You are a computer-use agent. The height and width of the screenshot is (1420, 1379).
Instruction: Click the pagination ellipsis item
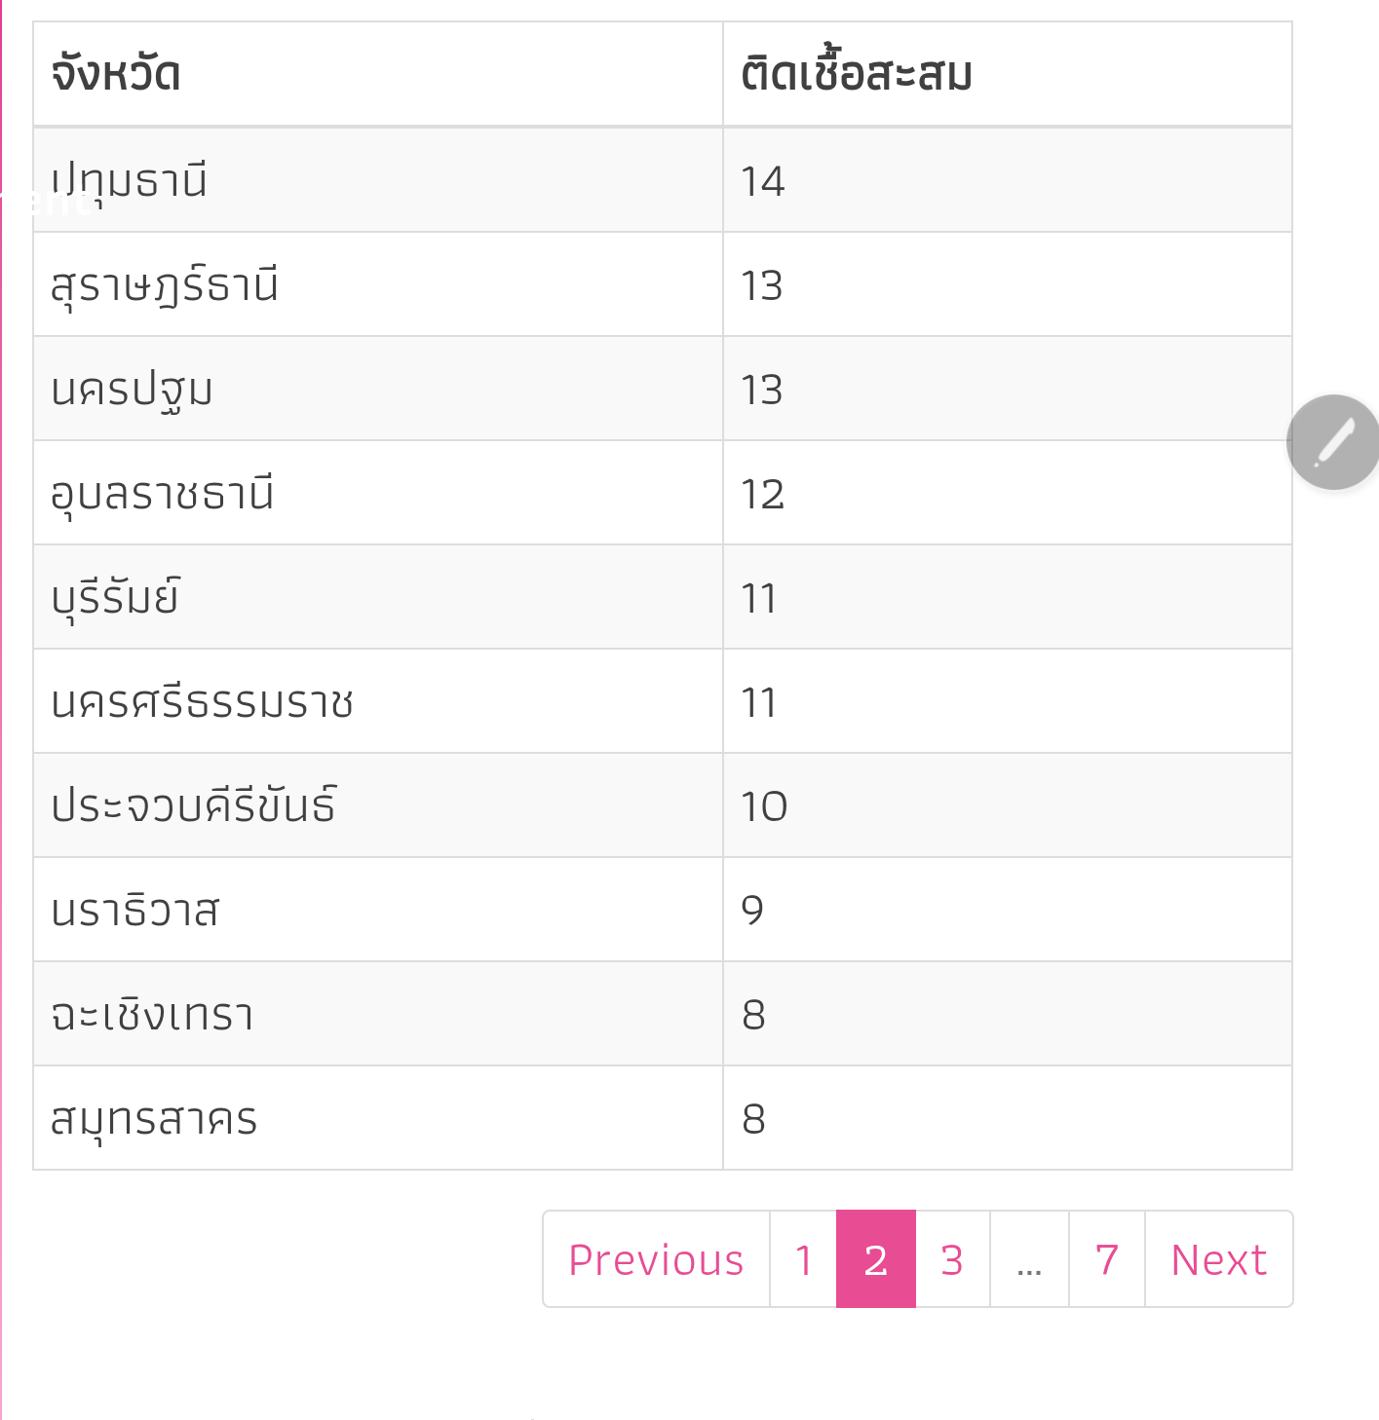click(1029, 1259)
